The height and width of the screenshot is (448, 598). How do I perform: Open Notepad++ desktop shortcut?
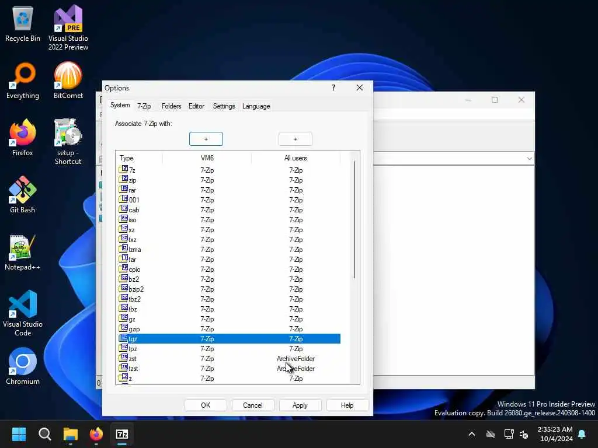pyautogui.click(x=23, y=252)
